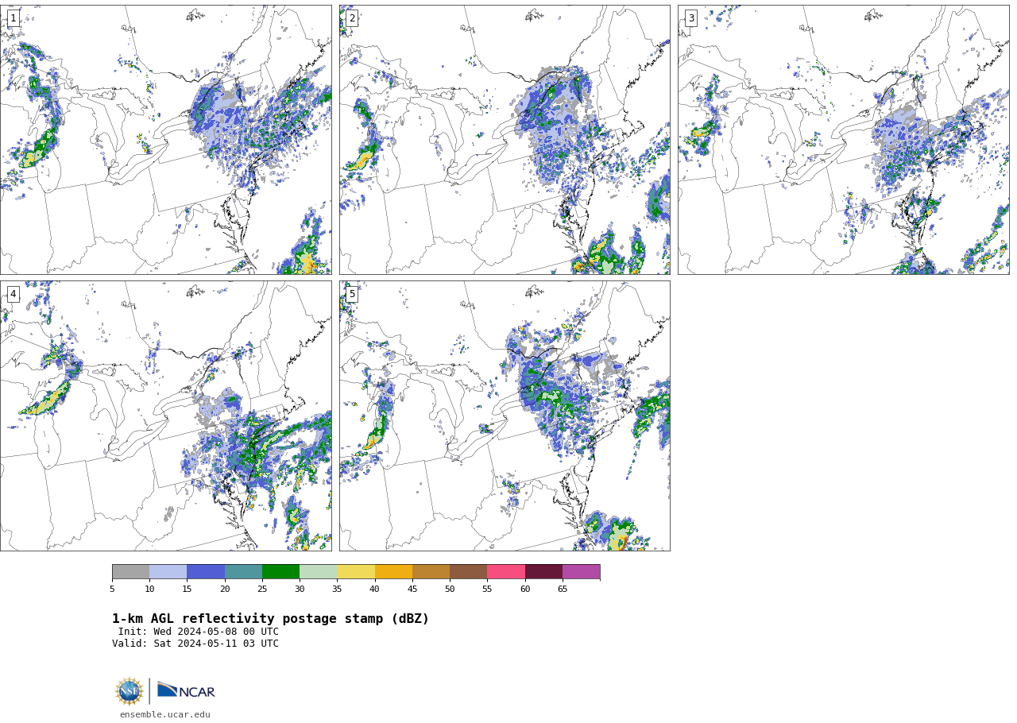Screen dimensions: 1017x723
Task: Click the Init: Wed 2024-05-08 00 UTC line
Action: point(199,632)
